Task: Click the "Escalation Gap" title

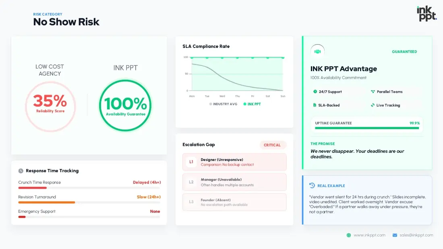Action: (199, 144)
